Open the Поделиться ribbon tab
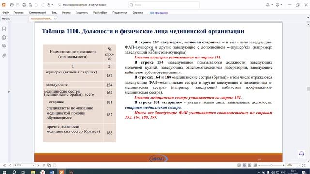 point(120,13)
